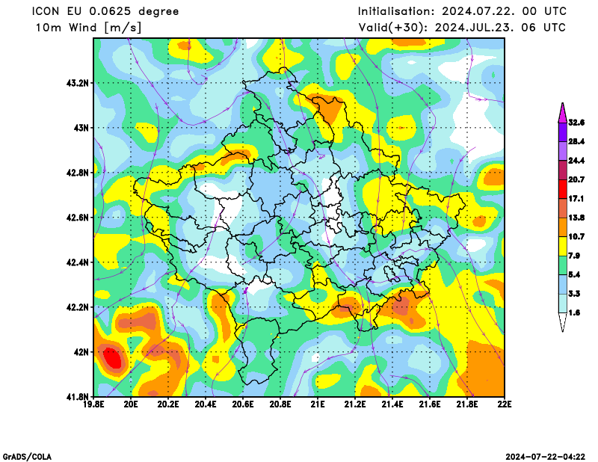Image resolution: width=598 pixels, height=462 pixels.
Task: Click the crimson legend swatch below 24.4
Action: 563,170
